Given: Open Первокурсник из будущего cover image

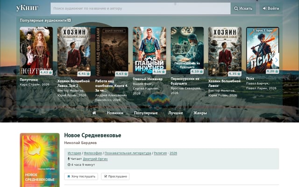Looking at the screenshot, I should point(187,50).
